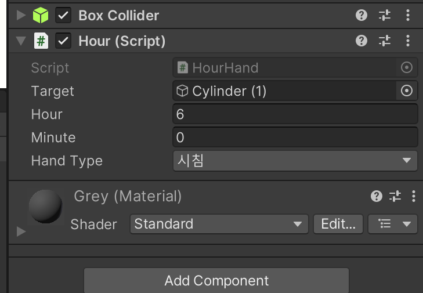Open the Shader Standard dropdown
Screen dimensions: 423x293
pos(218,224)
